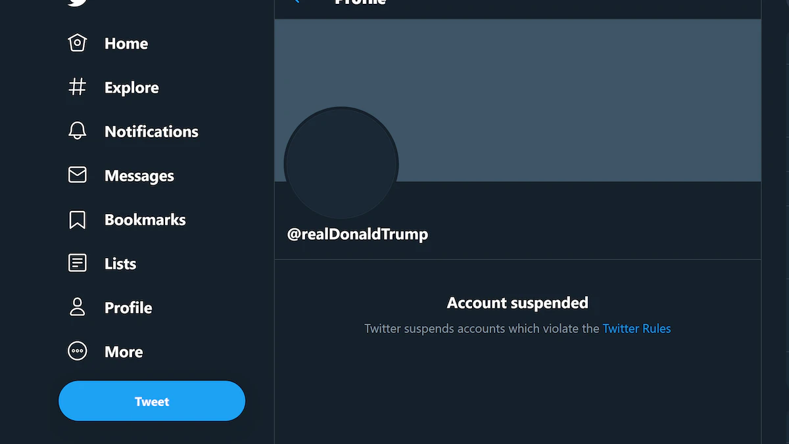Click the house icon beside Home
The width and height of the screenshot is (789, 444).
pyautogui.click(x=78, y=43)
